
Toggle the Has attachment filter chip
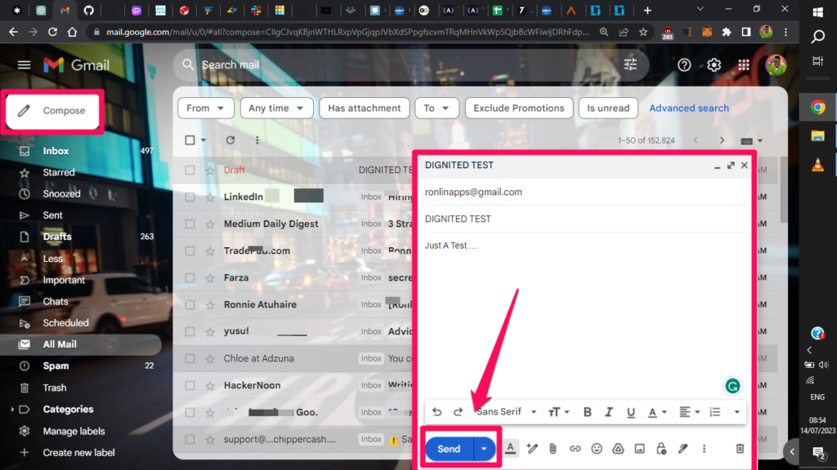tap(365, 109)
